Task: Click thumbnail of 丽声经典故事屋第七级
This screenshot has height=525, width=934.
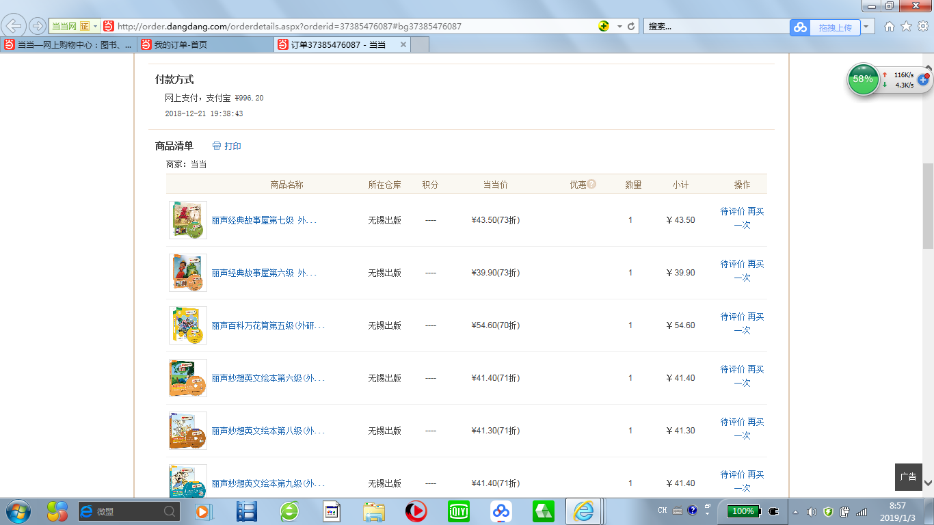Action: (188, 220)
